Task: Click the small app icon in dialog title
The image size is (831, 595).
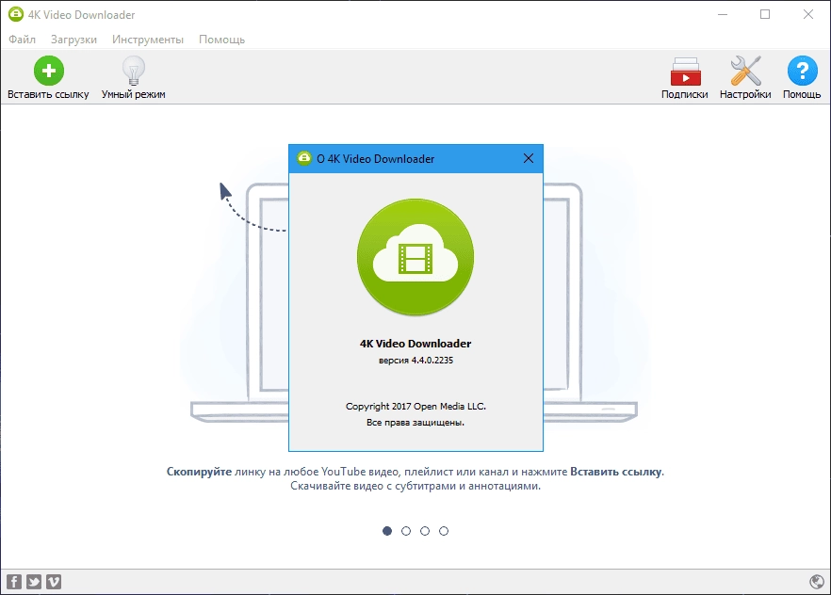Action: coord(304,158)
